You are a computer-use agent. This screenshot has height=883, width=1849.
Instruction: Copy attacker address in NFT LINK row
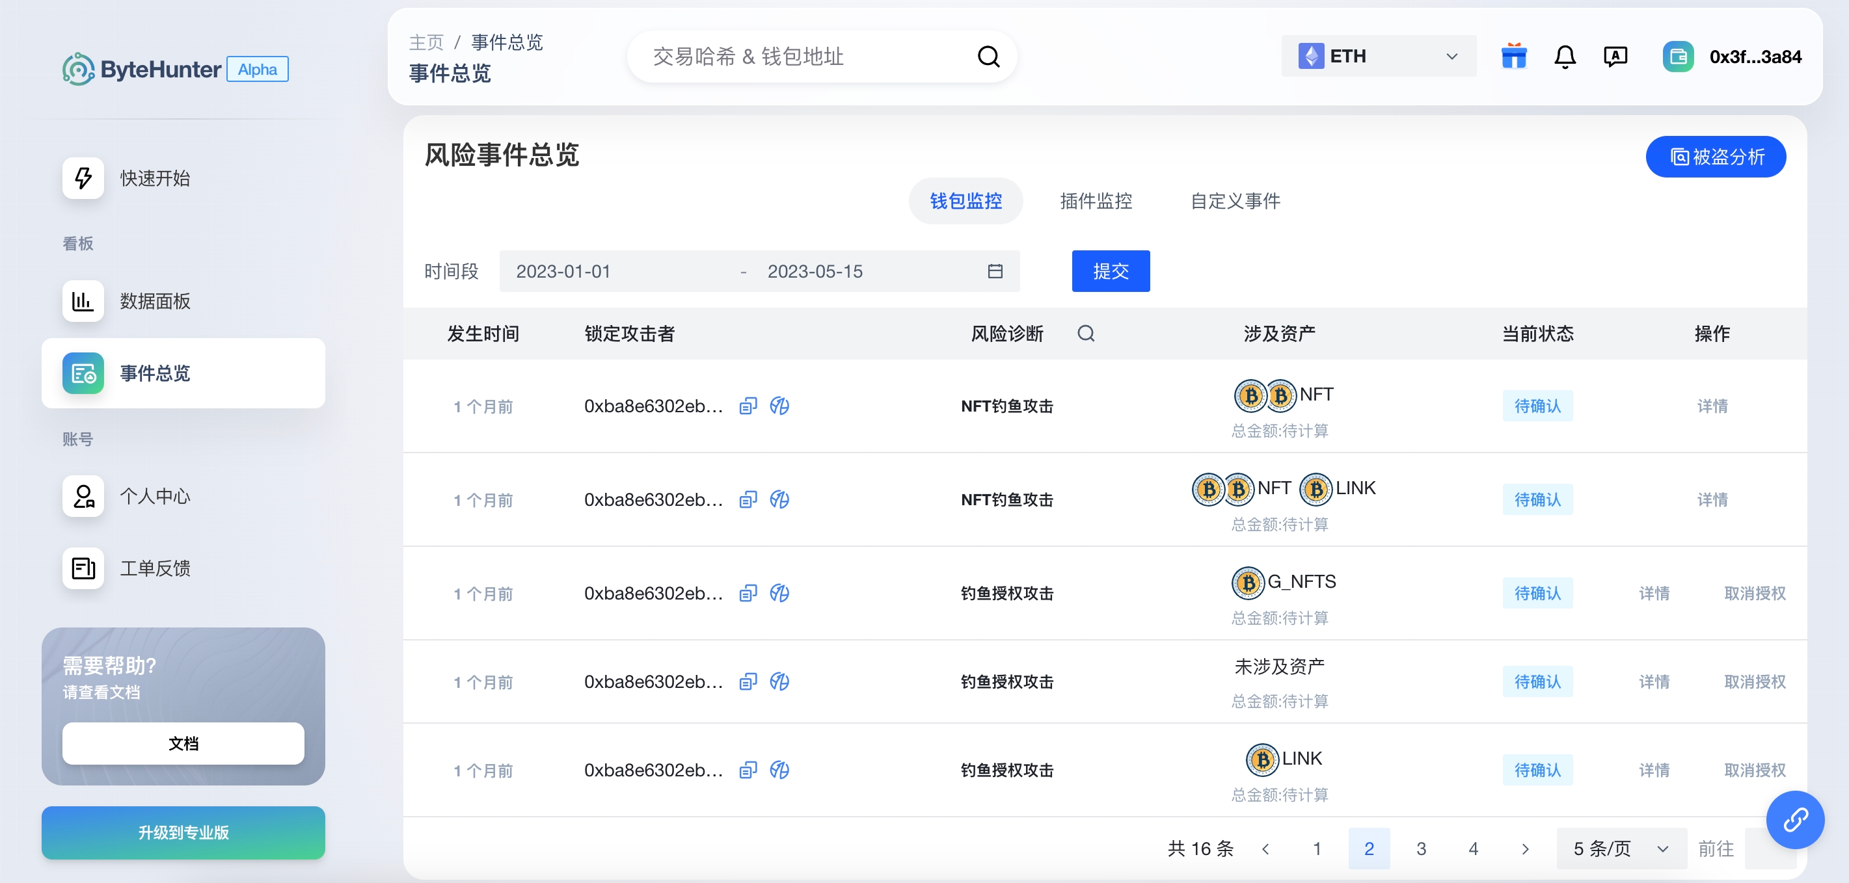(748, 499)
